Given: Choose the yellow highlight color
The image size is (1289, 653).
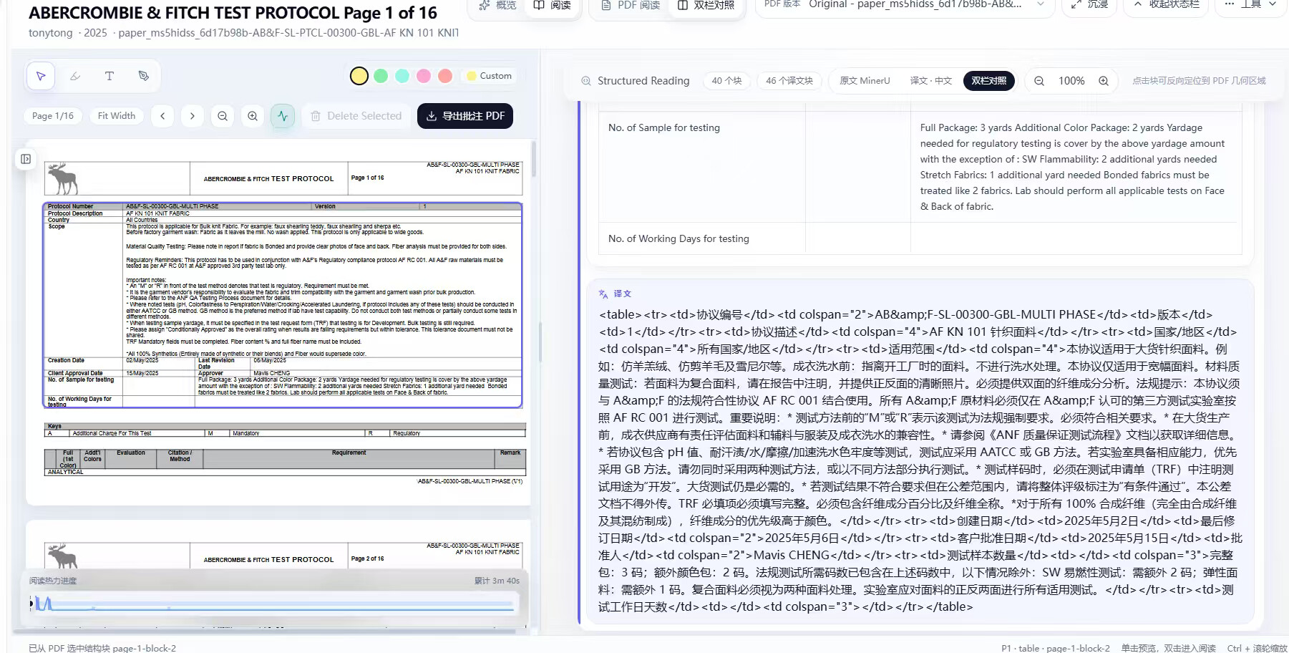Looking at the screenshot, I should pyautogui.click(x=359, y=76).
